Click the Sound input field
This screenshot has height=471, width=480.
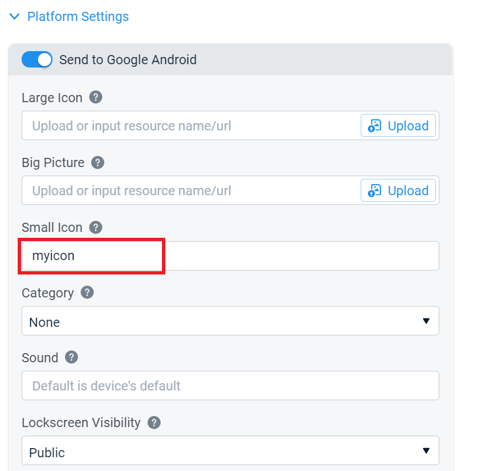(x=230, y=386)
